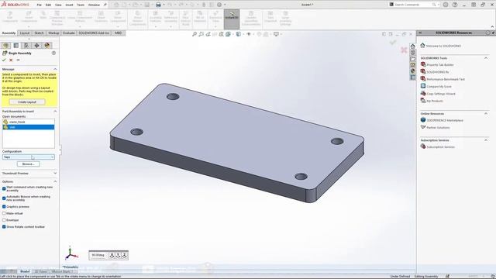Select crane_hook in Open documents list
The width and height of the screenshot is (496, 279).
click(28, 122)
